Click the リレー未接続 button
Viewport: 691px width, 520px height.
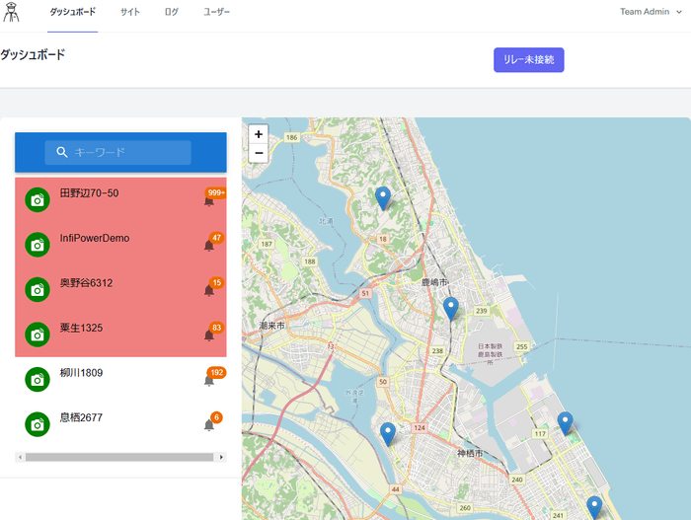pyautogui.click(x=528, y=59)
